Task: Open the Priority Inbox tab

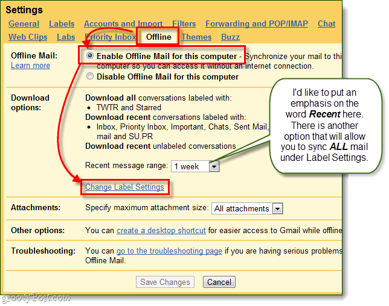Action: [x=110, y=37]
